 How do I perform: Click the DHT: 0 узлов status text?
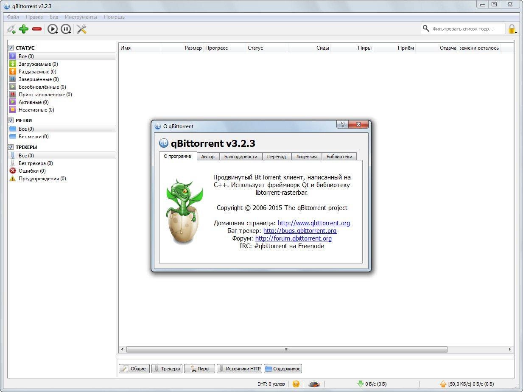click(271, 384)
